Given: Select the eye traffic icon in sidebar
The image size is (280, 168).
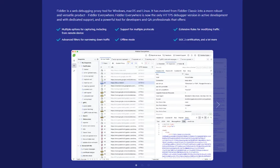Looking at the screenshot, I should click(74, 65).
